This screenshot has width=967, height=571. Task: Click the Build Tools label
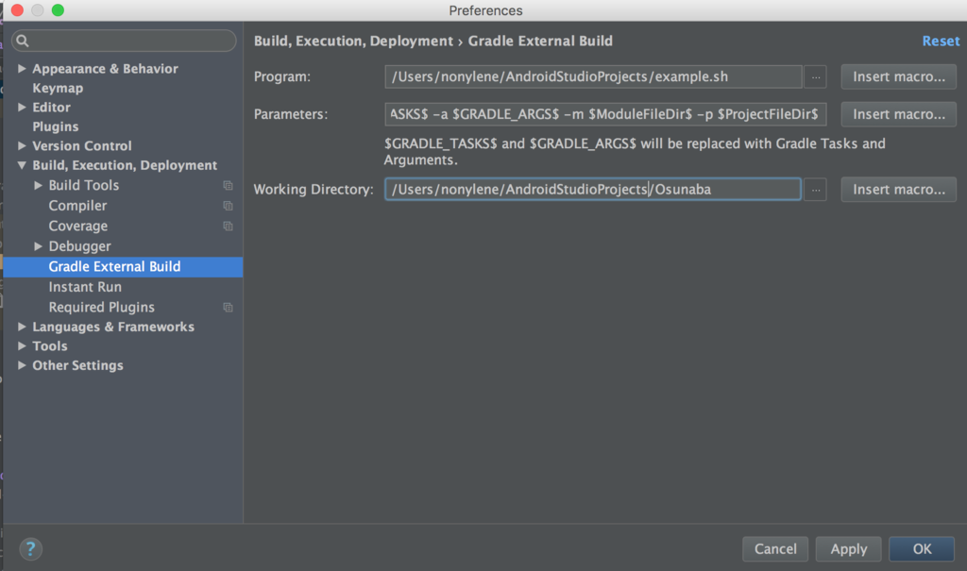tap(84, 185)
